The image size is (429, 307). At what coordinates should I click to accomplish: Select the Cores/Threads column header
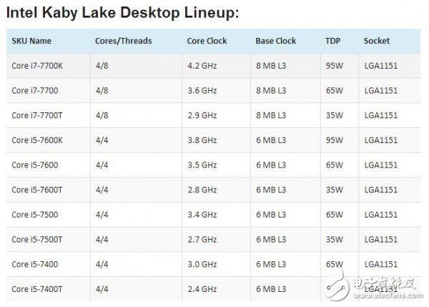coord(124,41)
